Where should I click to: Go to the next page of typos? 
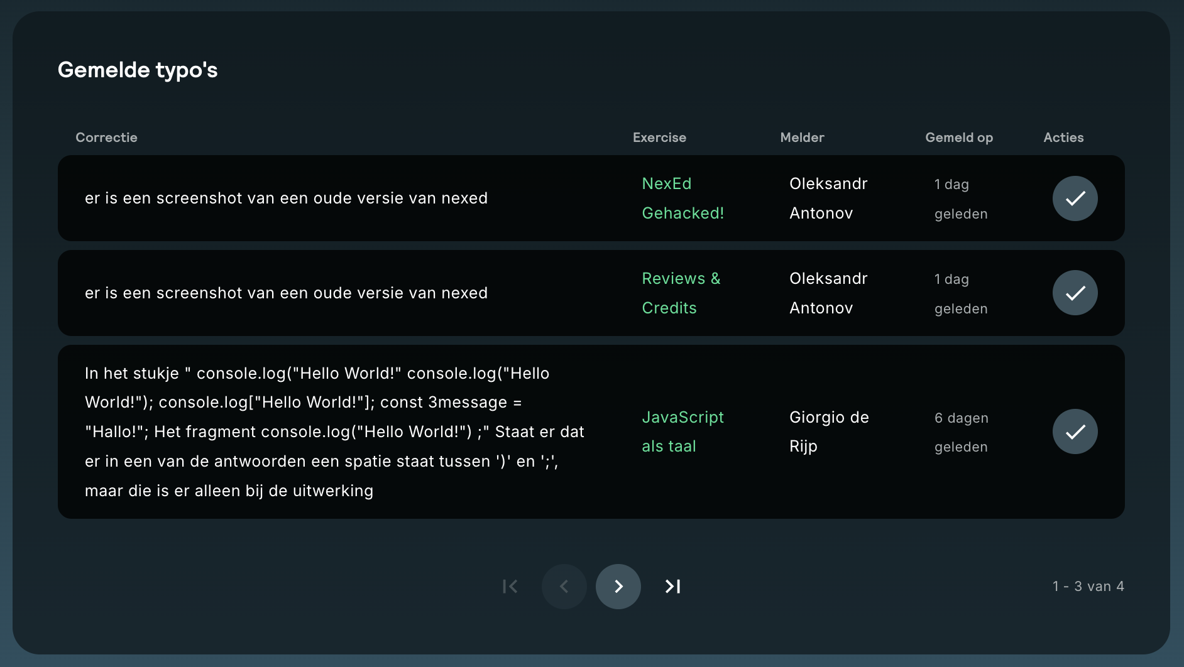click(x=618, y=587)
